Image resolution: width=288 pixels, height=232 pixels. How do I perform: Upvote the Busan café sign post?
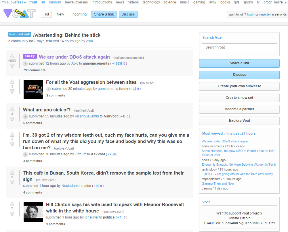(x=12, y=172)
